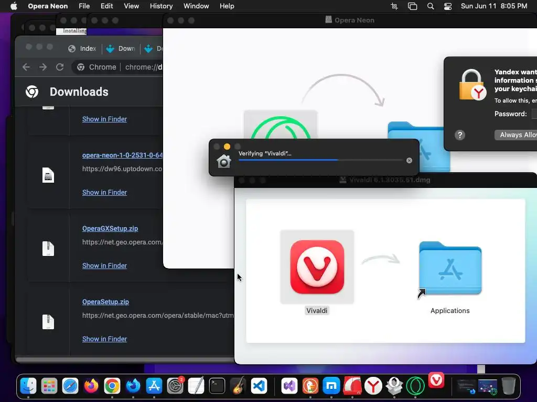This screenshot has height=402, width=537.
Task: Open Yandex browser icon in the dock
Action: tap(373, 386)
